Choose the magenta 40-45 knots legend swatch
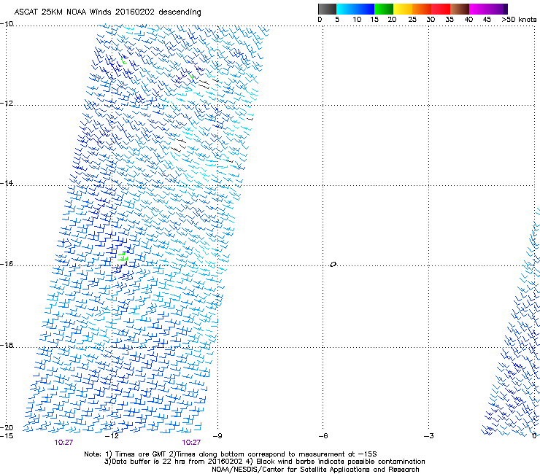Image resolution: width=540 pixels, height=474 pixels. 479,9
